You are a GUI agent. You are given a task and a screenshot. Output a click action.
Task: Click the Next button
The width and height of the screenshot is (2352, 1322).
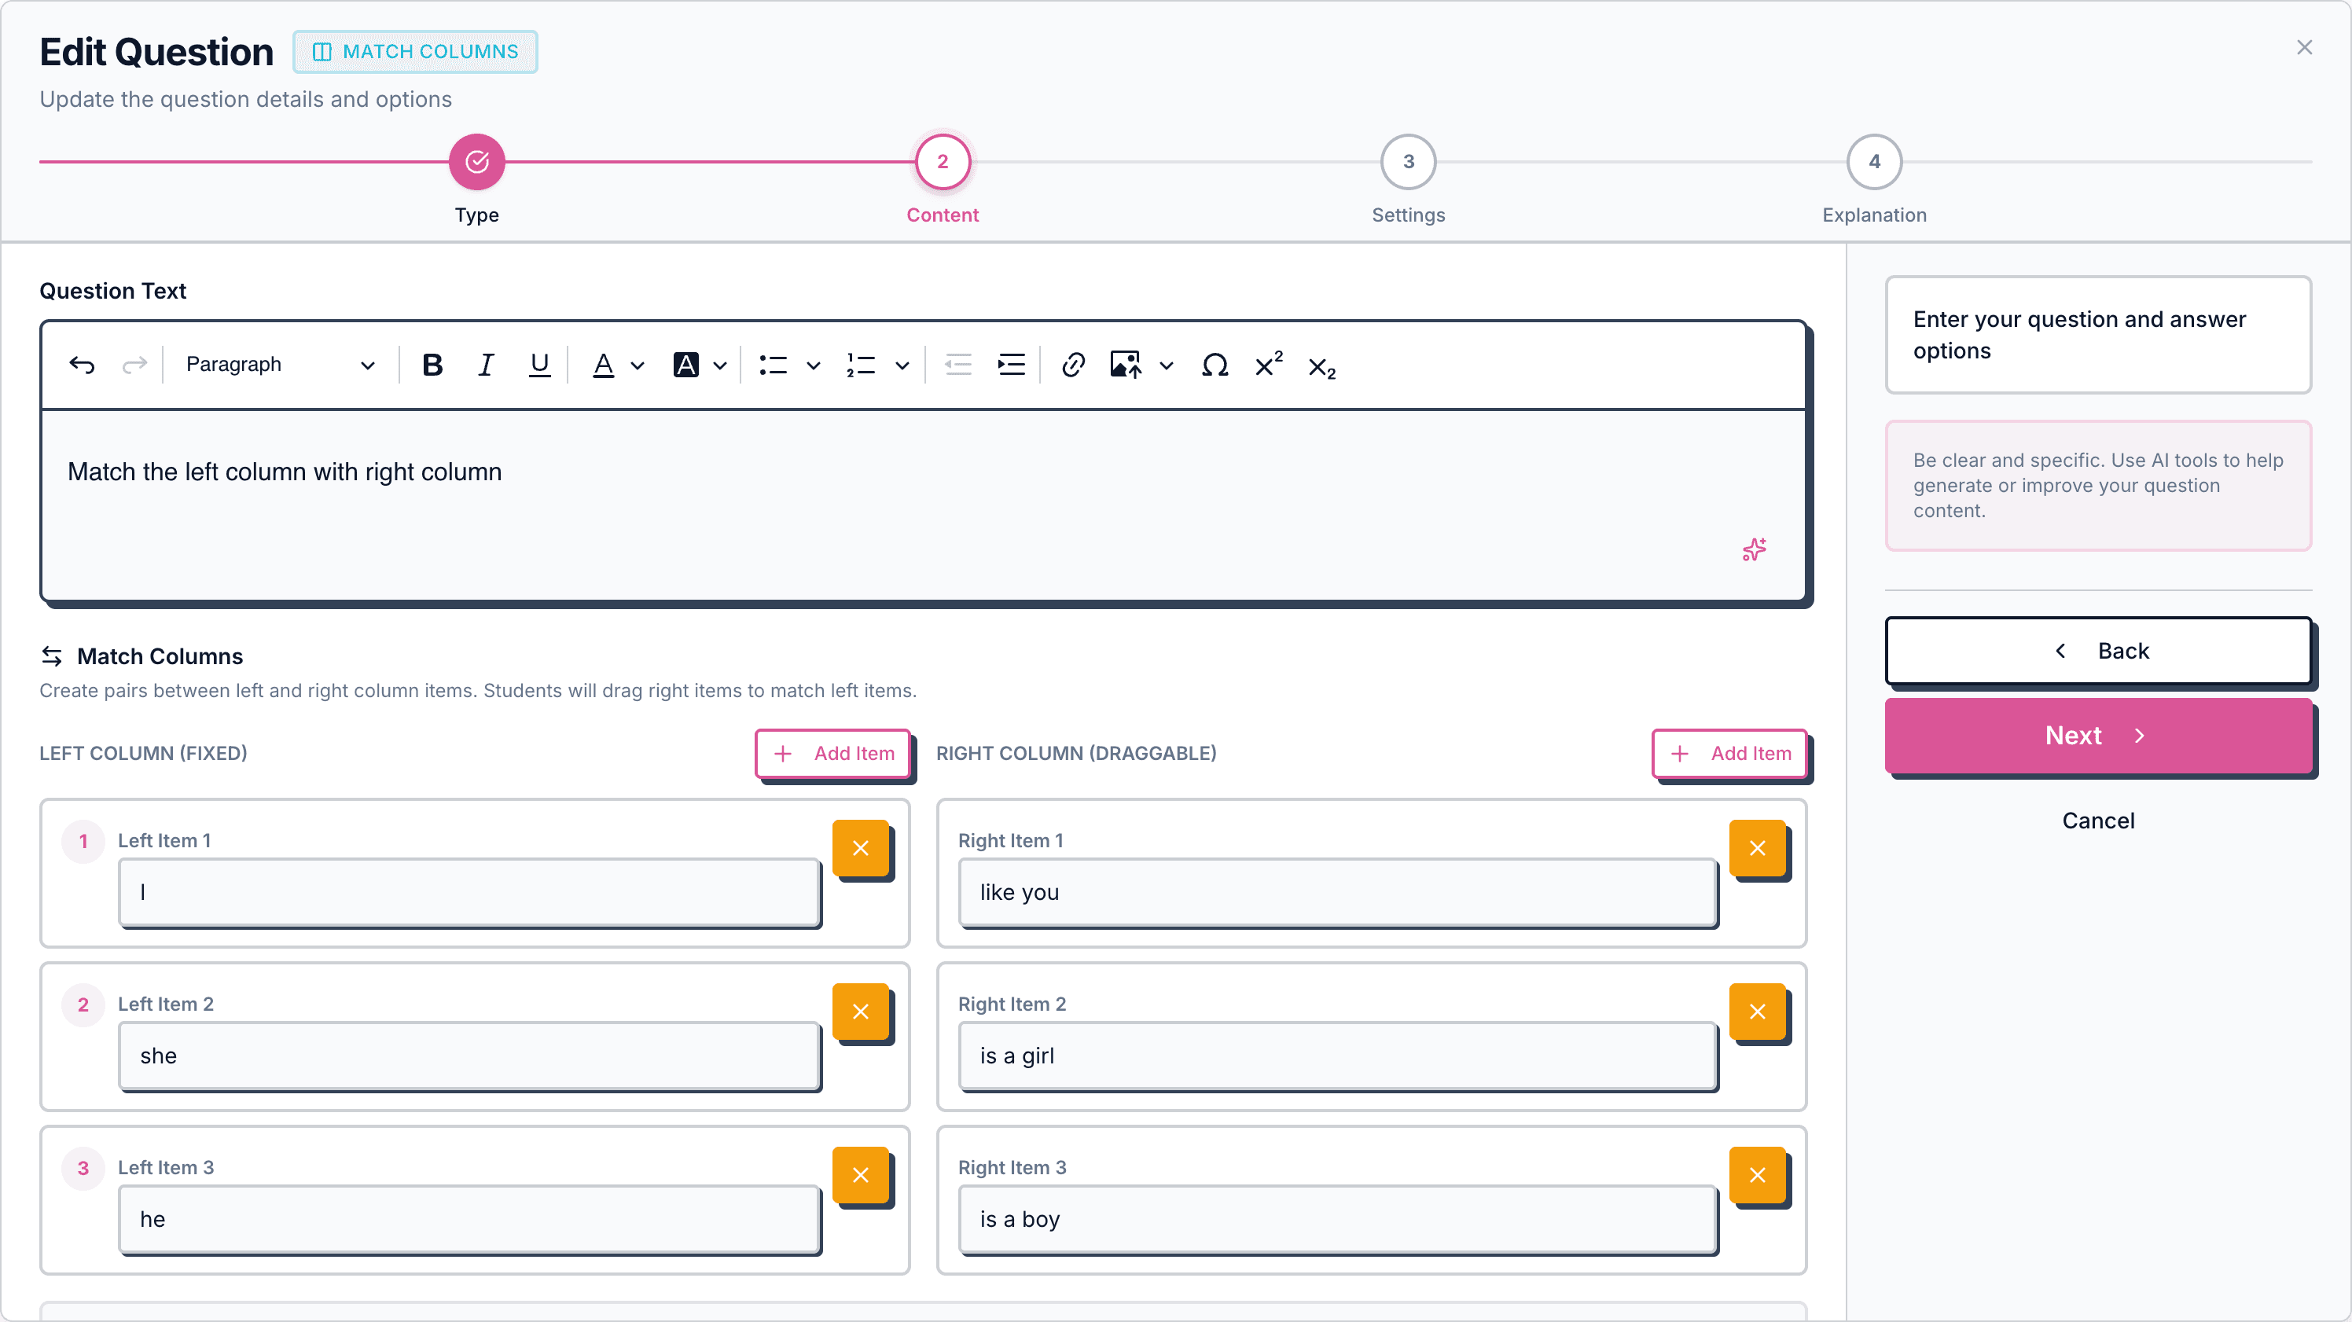pyautogui.click(x=2097, y=736)
